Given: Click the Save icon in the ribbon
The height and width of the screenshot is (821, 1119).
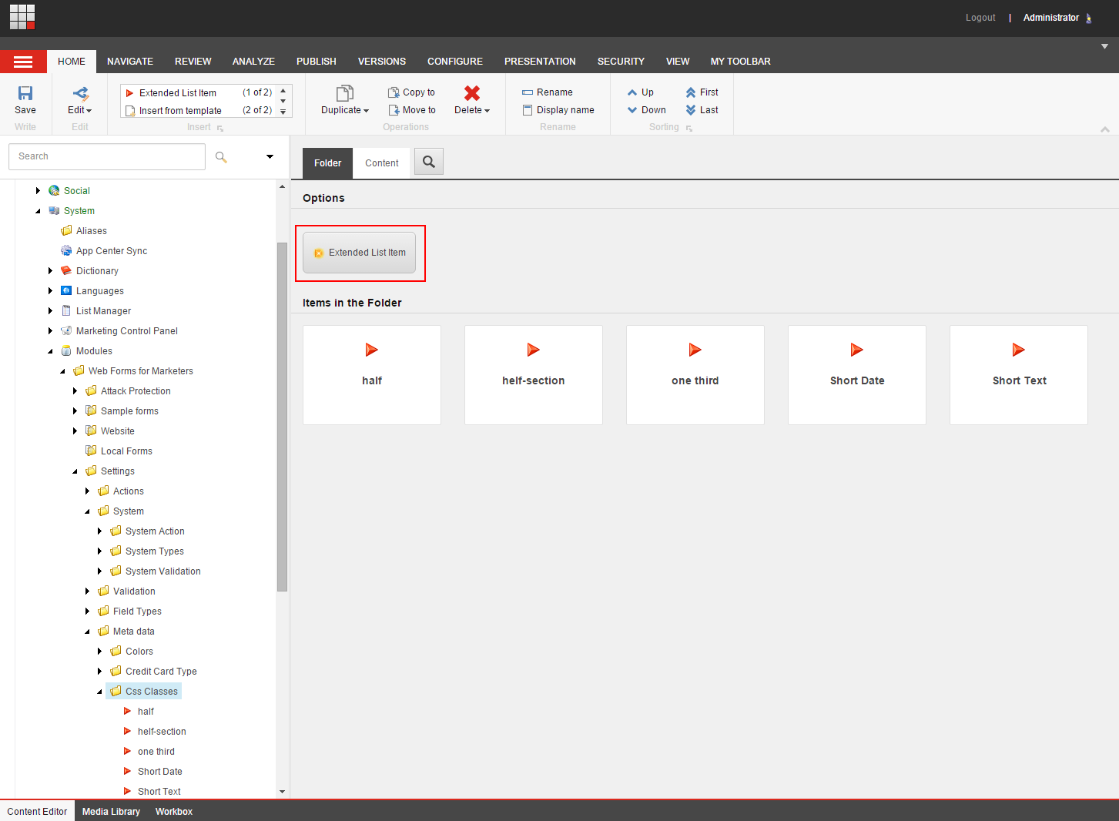Looking at the screenshot, I should [25, 93].
